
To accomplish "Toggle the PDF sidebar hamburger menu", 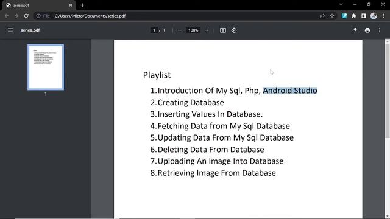I will (10, 30).
